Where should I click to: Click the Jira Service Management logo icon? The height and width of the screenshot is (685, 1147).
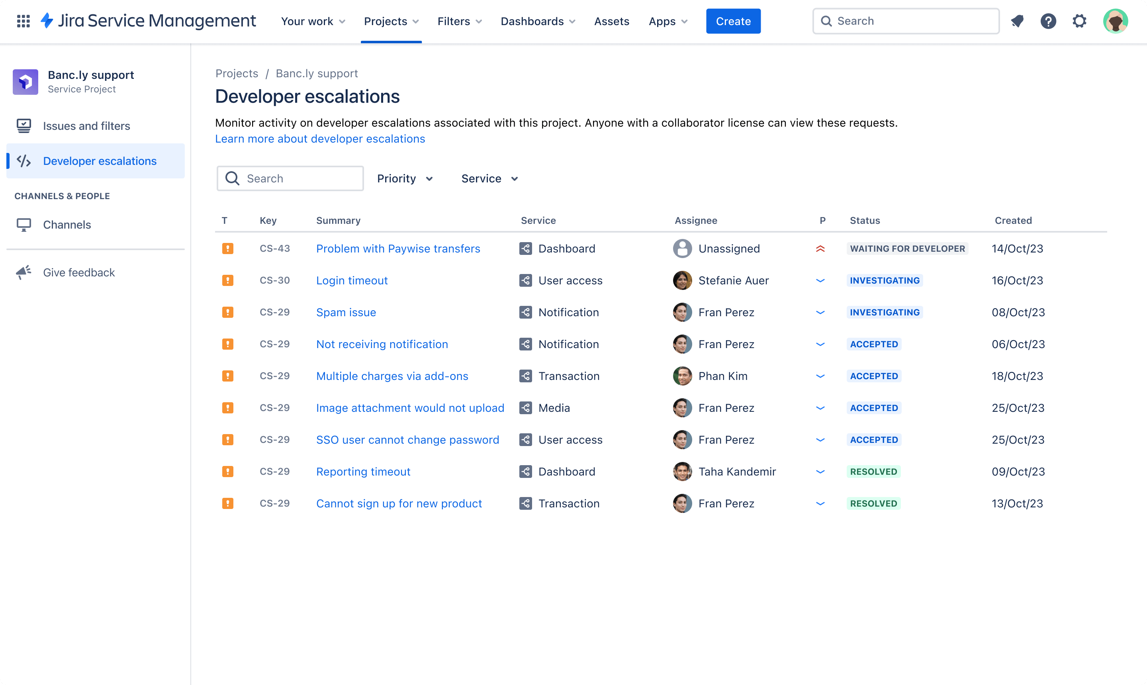tap(47, 20)
